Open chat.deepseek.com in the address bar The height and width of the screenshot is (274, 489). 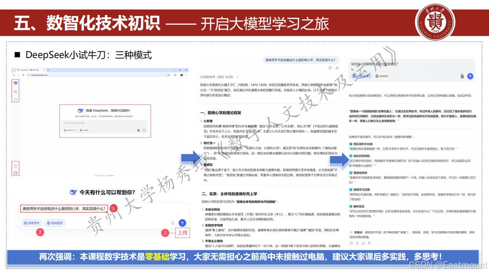pyautogui.click(x=39, y=75)
